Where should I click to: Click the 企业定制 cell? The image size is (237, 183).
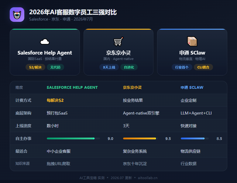(x=188, y=100)
